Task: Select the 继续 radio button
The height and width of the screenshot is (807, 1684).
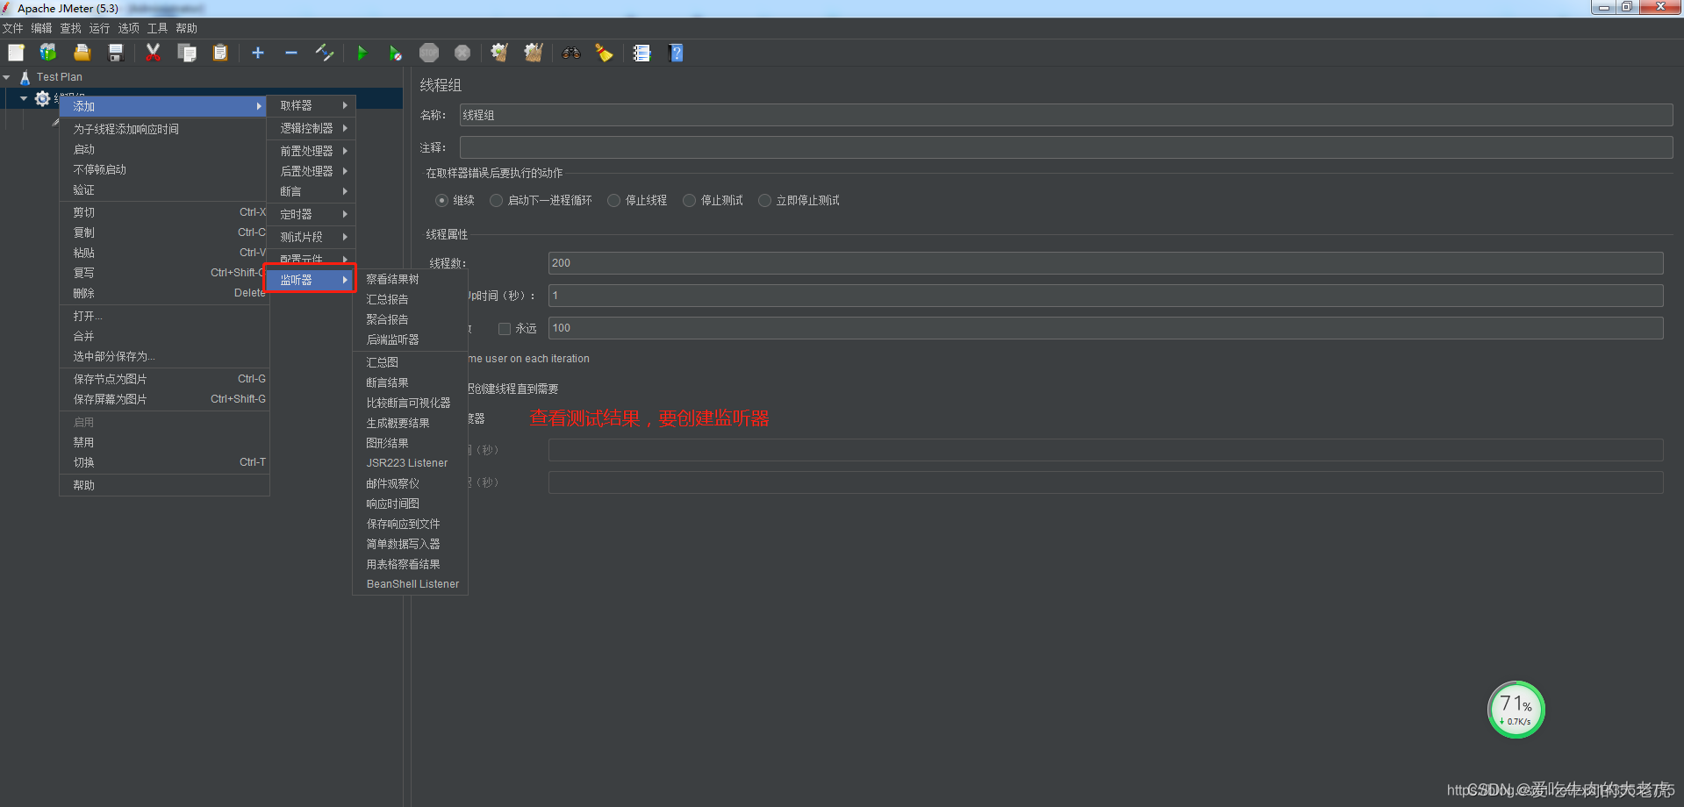Action: pos(442,200)
